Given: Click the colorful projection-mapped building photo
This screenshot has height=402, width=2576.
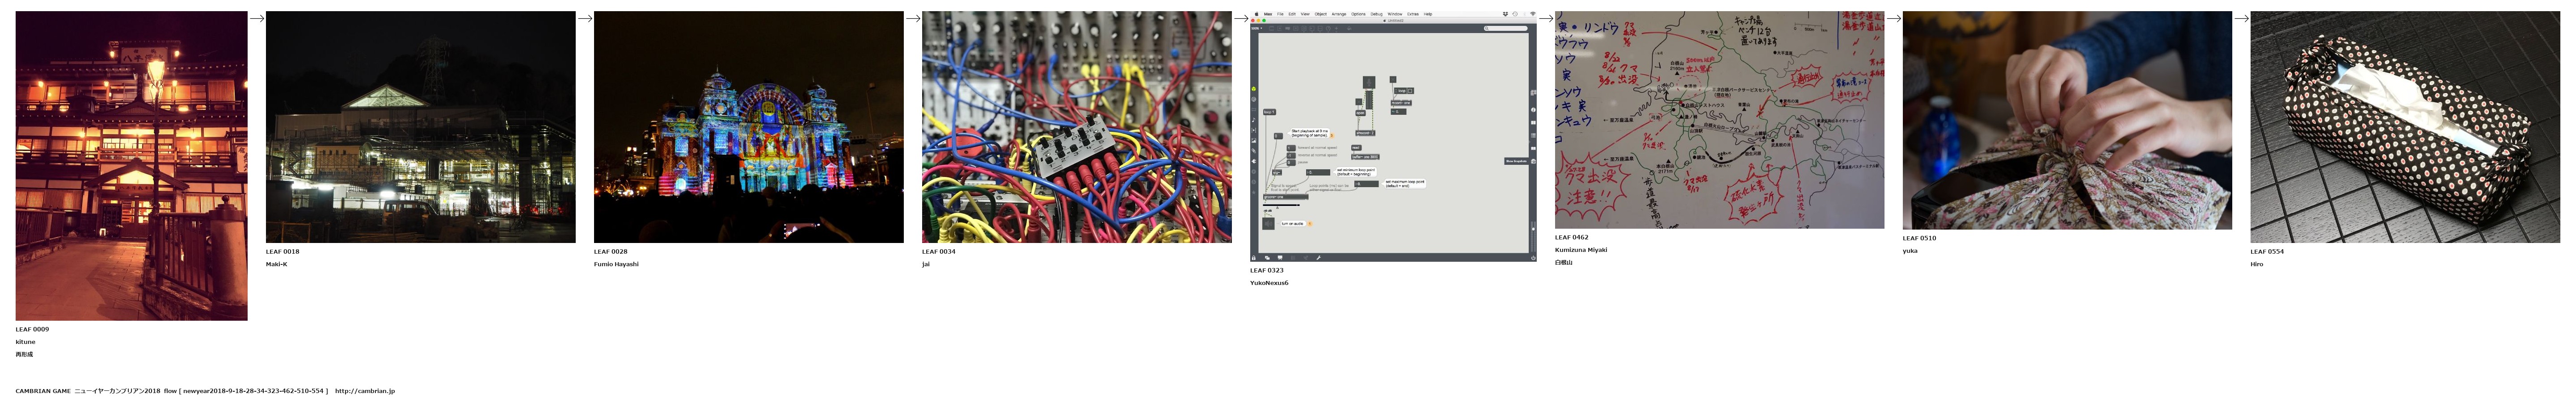Looking at the screenshot, I should [748, 127].
